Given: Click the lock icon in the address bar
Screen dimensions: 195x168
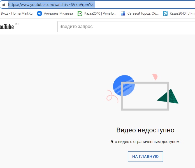Looking at the screenshot, I should [x=3, y=4].
